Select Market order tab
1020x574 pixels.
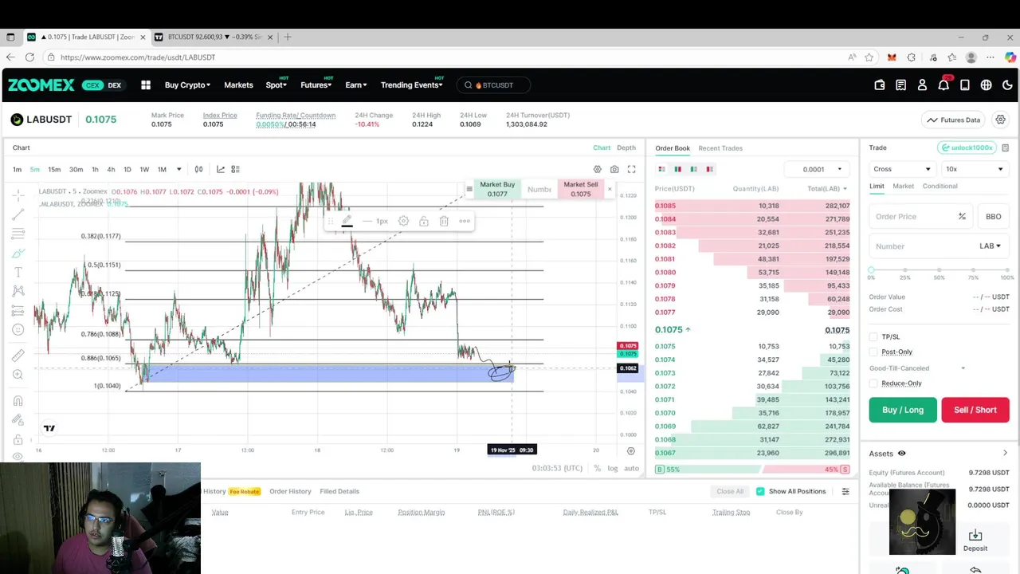[x=903, y=186]
